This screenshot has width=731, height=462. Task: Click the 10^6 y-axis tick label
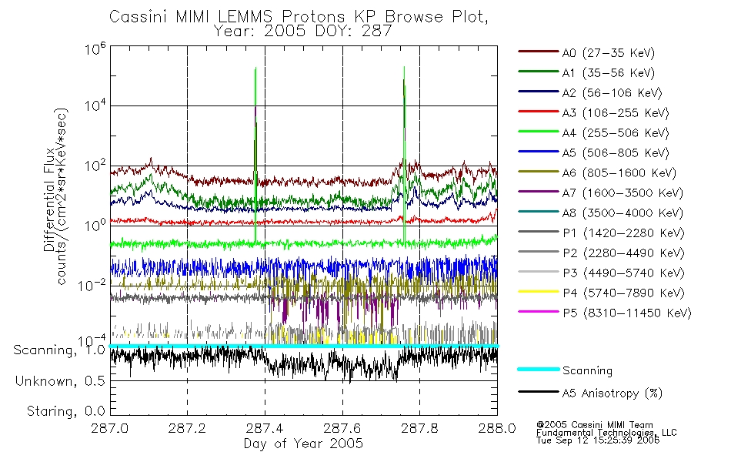(95, 49)
